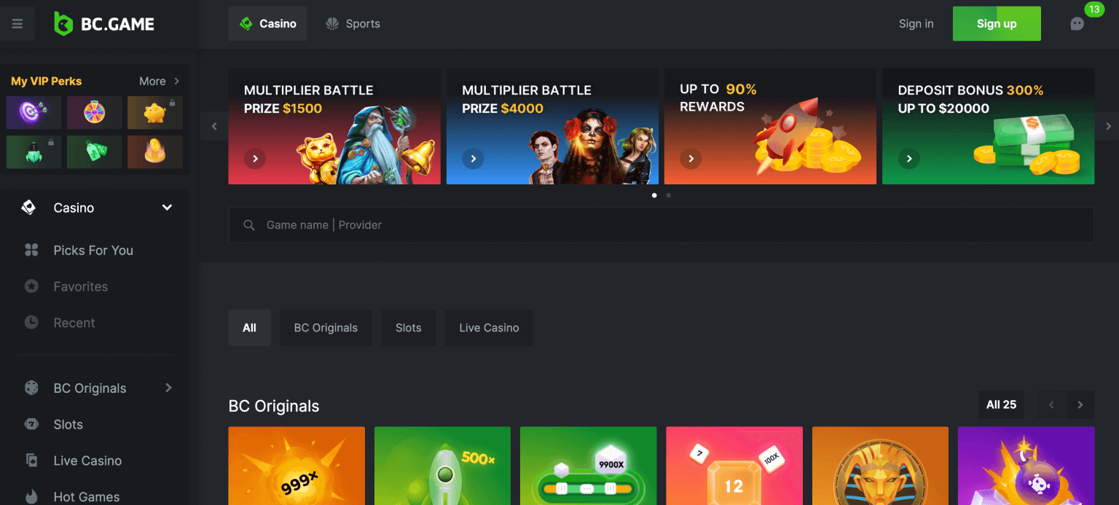
Task: Select the Live Casino filter tab
Action: point(489,328)
